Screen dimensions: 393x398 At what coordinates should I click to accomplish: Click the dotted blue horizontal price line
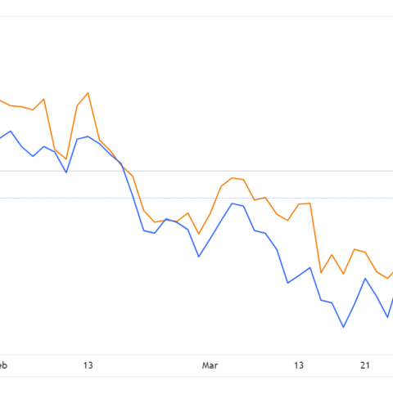[196, 198]
